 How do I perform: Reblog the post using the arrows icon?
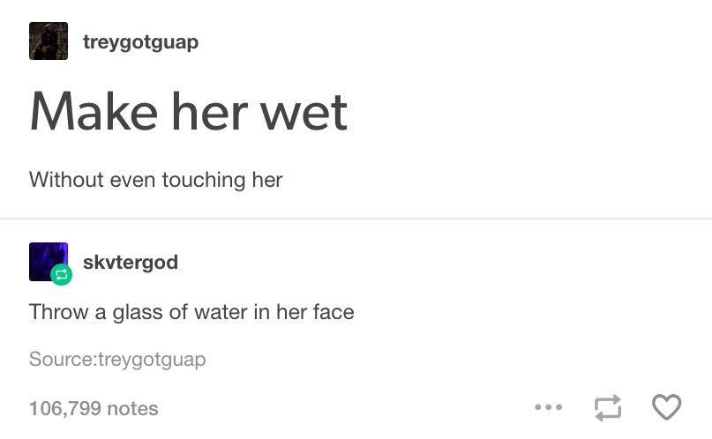pos(608,407)
